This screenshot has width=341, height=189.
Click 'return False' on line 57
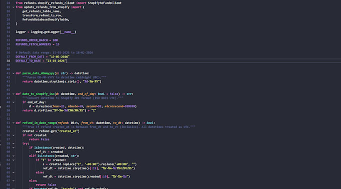39,139
